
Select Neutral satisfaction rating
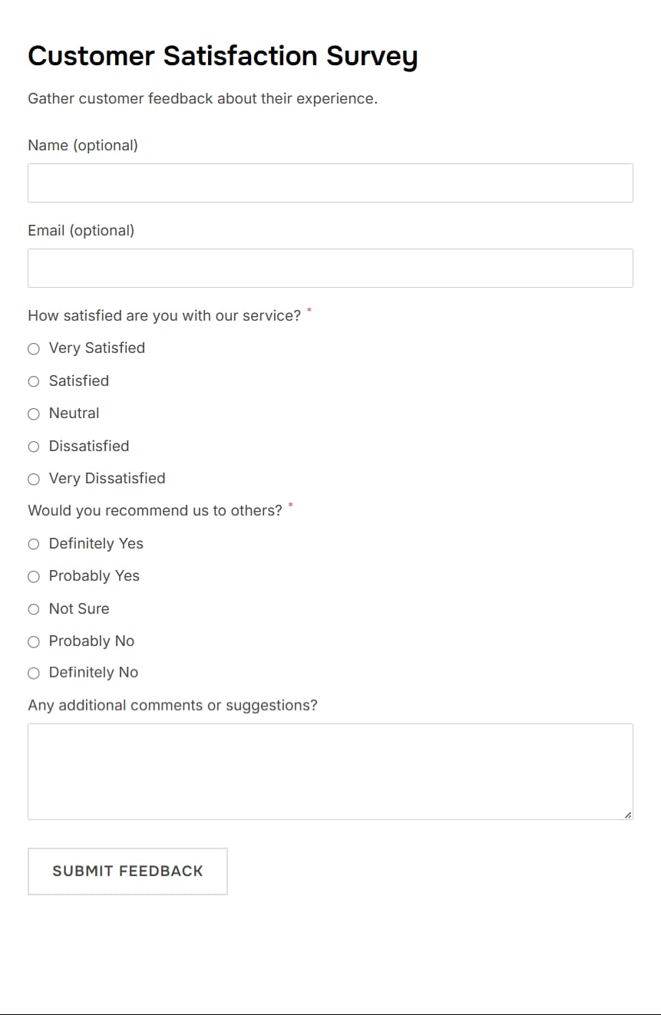coord(34,414)
